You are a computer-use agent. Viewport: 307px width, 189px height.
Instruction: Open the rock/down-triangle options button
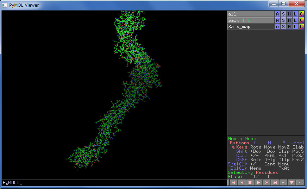[x=292, y=183]
